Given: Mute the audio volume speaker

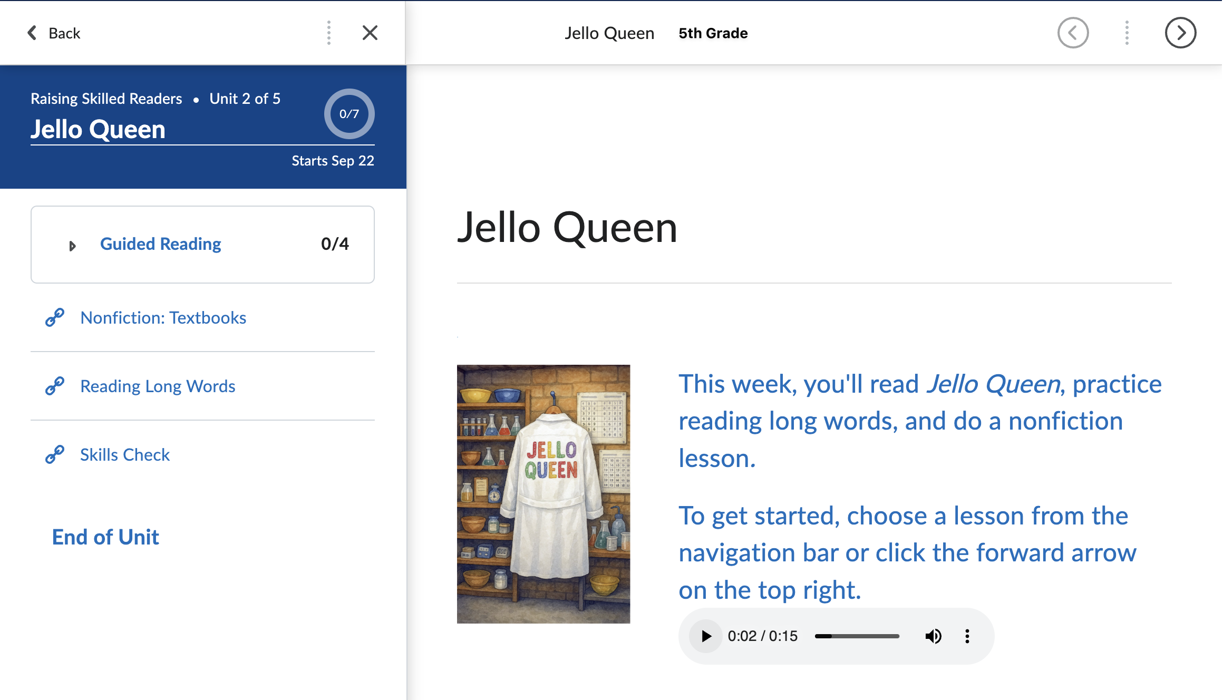Looking at the screenshot, I should (x=933, y=636).
